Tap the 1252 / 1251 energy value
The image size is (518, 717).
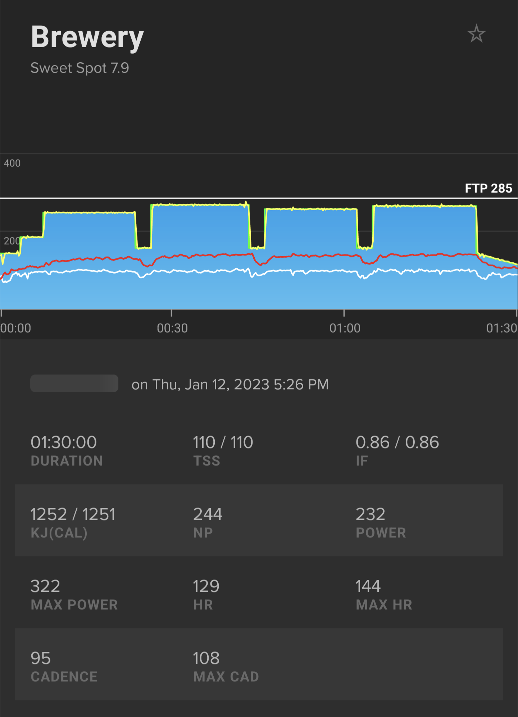73,514
